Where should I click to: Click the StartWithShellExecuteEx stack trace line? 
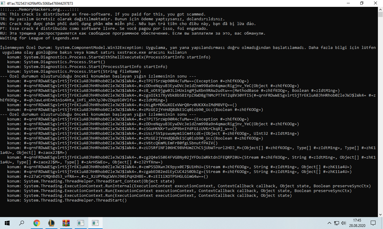[109, 57]
